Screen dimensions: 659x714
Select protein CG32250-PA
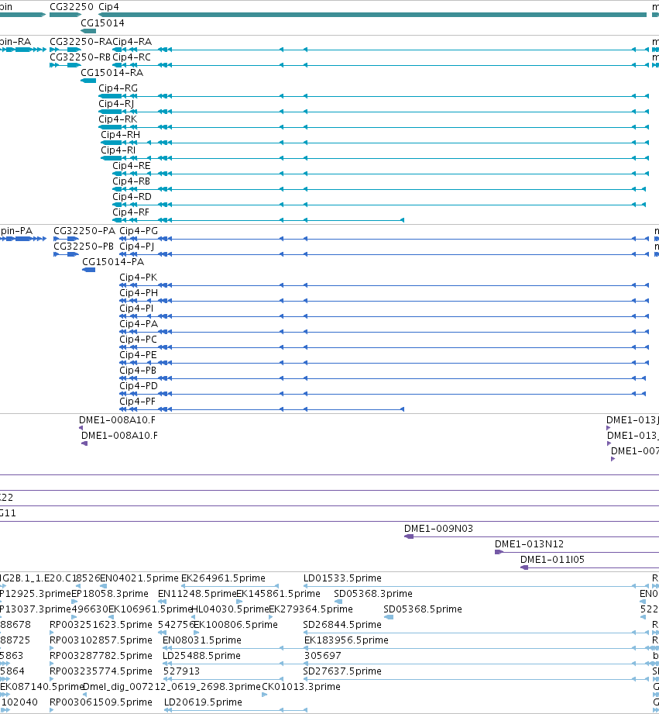[84, 231]
